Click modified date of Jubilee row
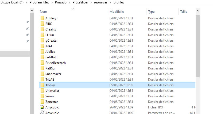The image size is (213, 114). click(x=121, y=52)
